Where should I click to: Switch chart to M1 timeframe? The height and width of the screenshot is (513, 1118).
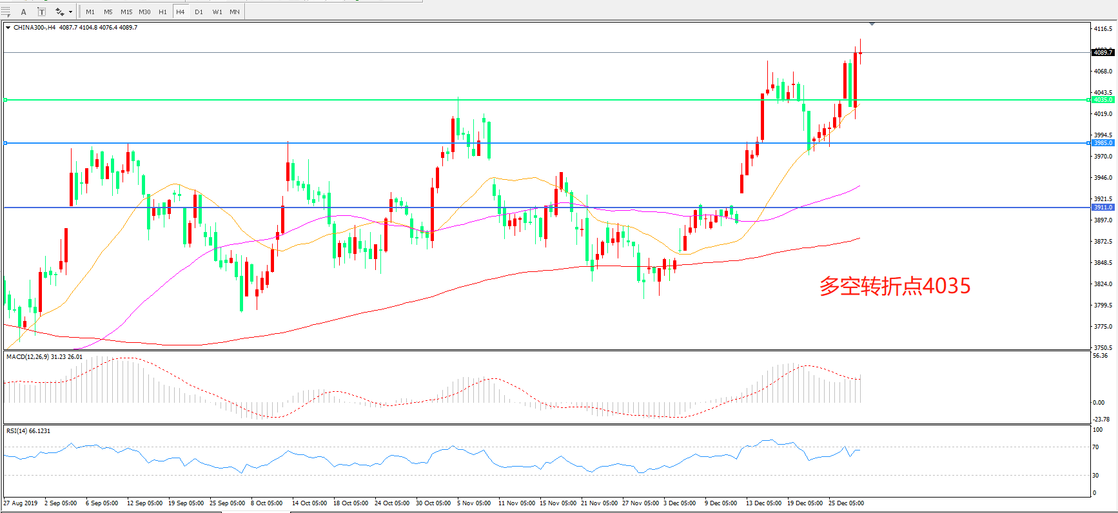tap(90, 12)
